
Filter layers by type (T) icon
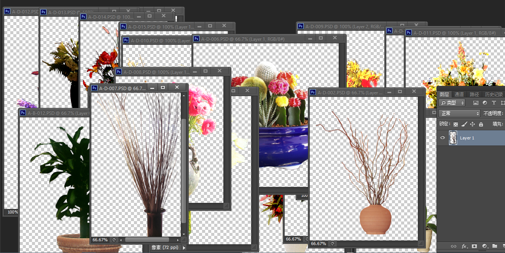(x=494, y=103)
